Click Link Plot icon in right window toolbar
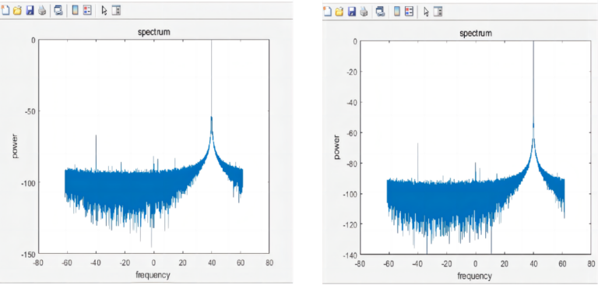Screen dimensions: 598x285 (x=380, y=12)
